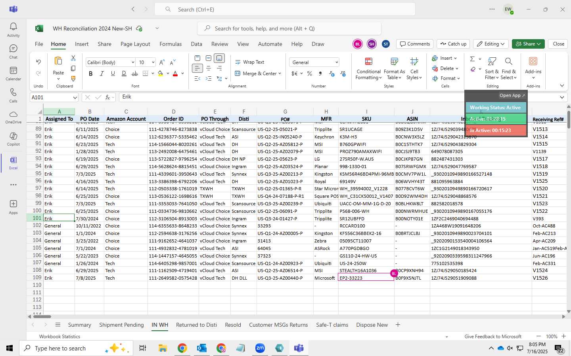The width and height of the screenshot is (571, 356).
Task: Decrease font size with A-down icon
Action: (x=172, y=62)
